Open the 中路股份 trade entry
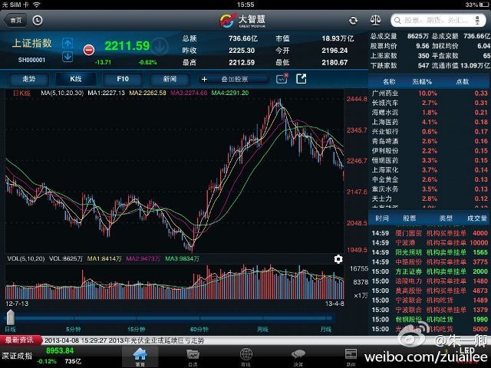The image size is (491, 368). click(x=430, y=262)
